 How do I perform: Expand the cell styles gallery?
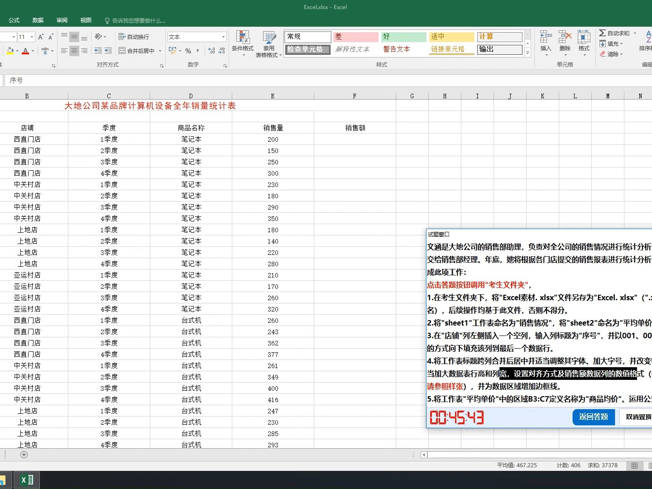[x=527, y=53]
